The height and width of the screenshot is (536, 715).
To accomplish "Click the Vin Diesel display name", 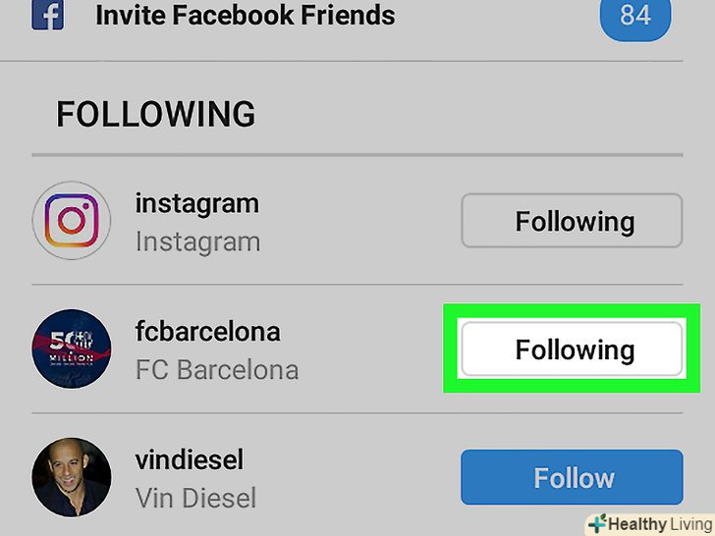I will tap(195, 498).
